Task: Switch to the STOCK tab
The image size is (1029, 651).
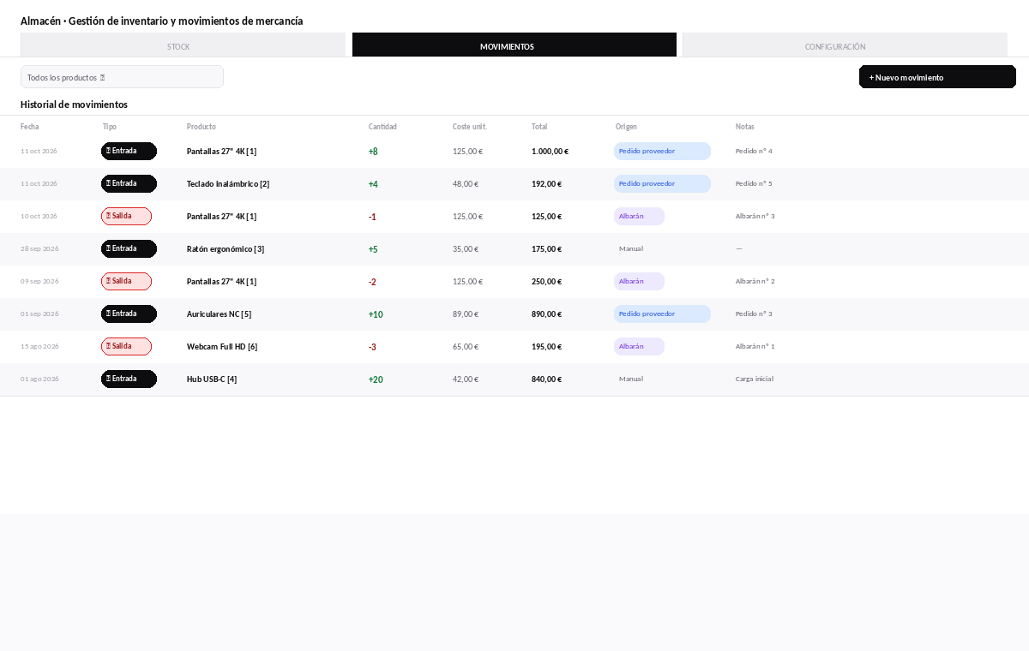Action: point(183,45)
